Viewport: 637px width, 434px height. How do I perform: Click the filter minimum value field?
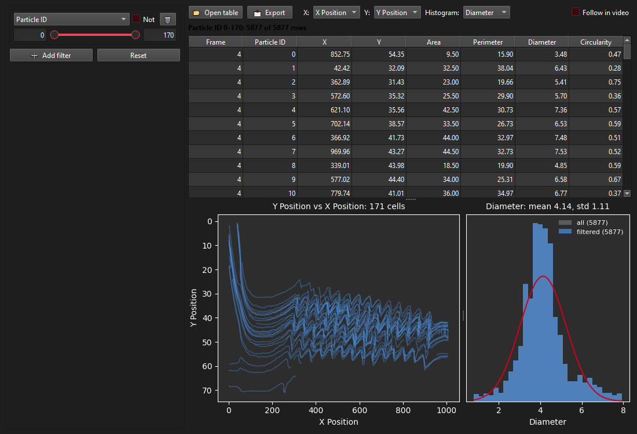[x=30, y=35]
